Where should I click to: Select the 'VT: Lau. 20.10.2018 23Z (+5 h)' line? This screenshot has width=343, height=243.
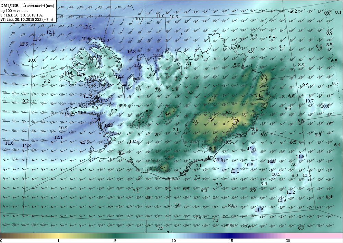click(x=26, y=20)
